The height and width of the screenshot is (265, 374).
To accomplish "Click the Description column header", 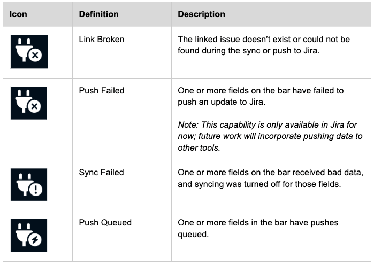I will point(201,14).
